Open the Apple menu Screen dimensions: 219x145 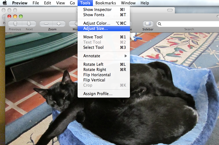[x=5, y=3]
